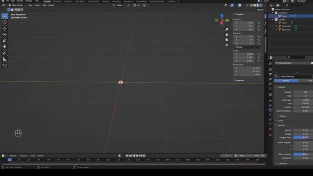Play the animation in reverse
The width and height of the screenshot is (313, 176).
pos(134,155)
